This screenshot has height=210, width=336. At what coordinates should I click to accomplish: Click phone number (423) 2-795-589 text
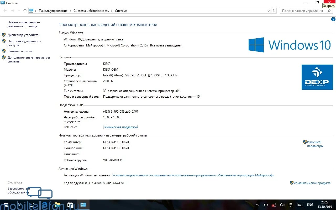point(121,112)
